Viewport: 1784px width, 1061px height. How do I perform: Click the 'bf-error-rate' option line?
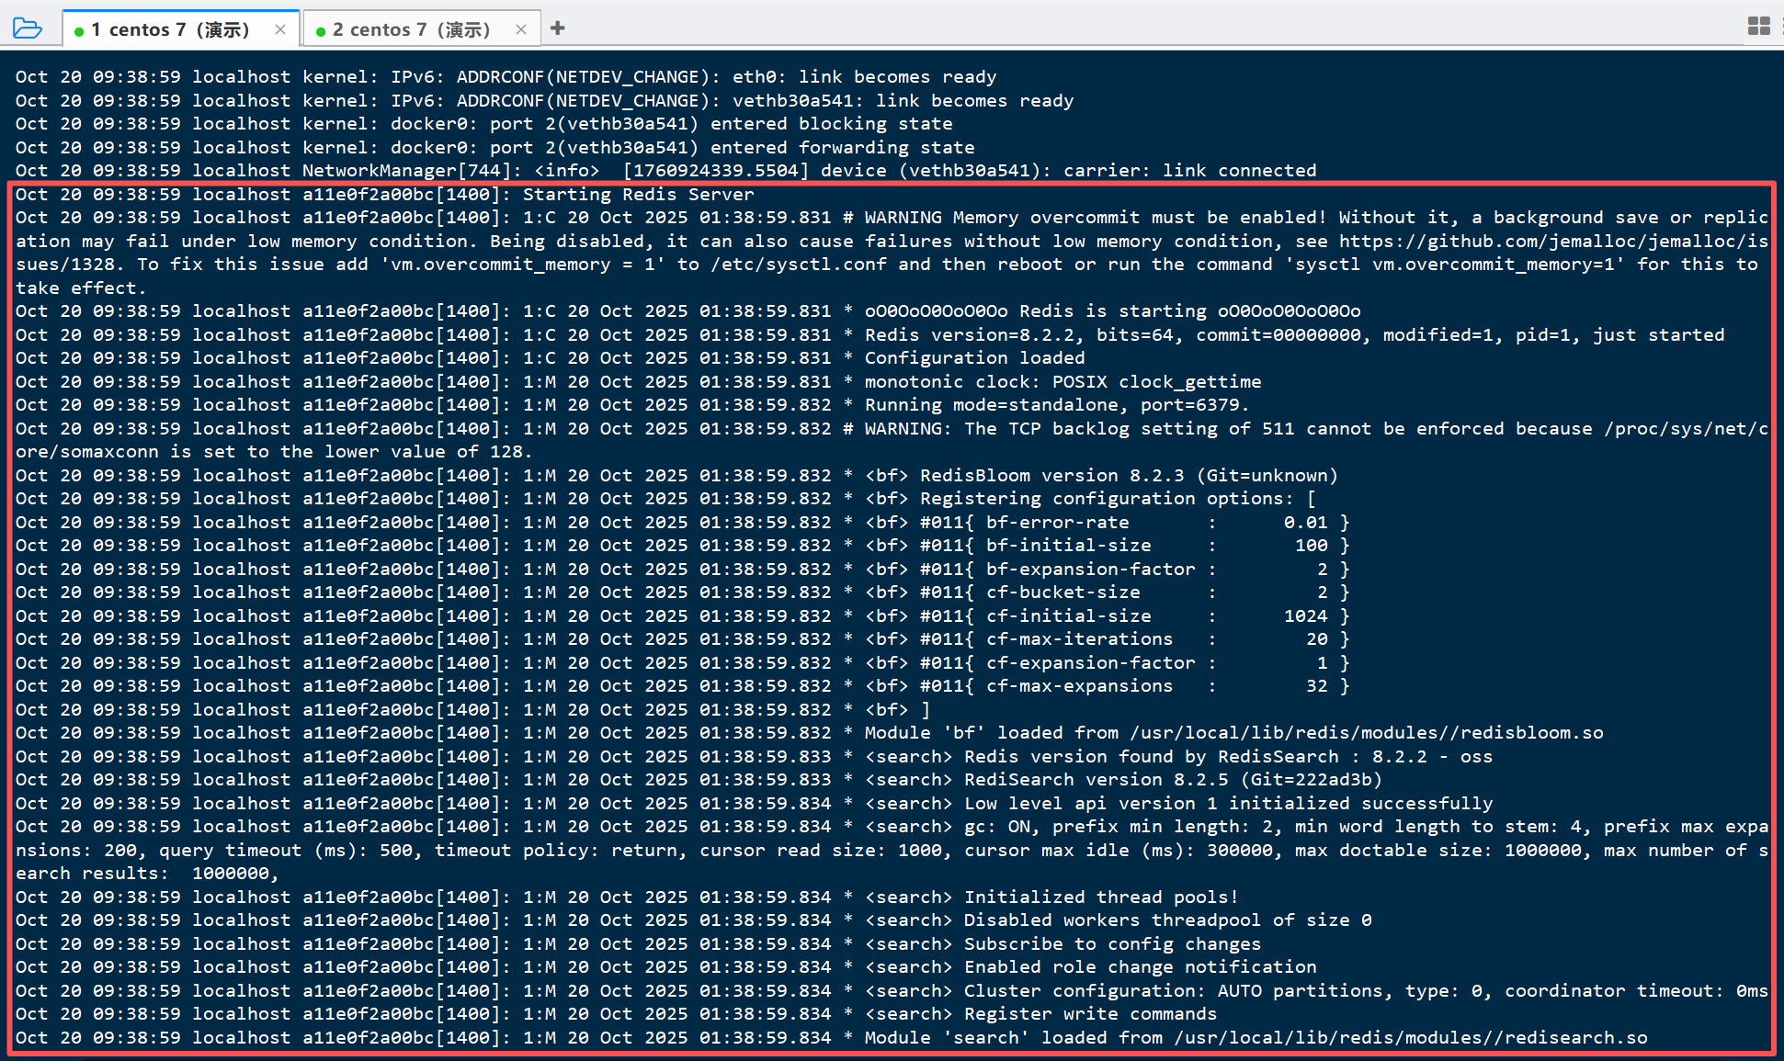pos(682,523)
